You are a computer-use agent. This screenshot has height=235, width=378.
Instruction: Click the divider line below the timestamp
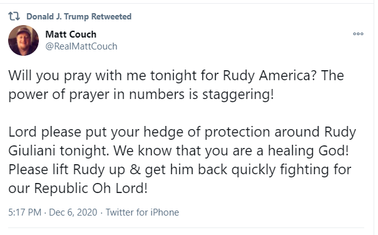coord(186,227)
